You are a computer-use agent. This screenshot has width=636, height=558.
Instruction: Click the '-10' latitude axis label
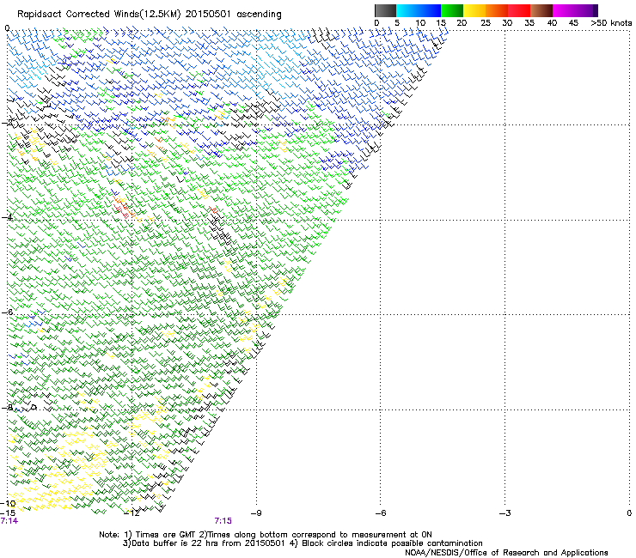[x=8, y=504]
